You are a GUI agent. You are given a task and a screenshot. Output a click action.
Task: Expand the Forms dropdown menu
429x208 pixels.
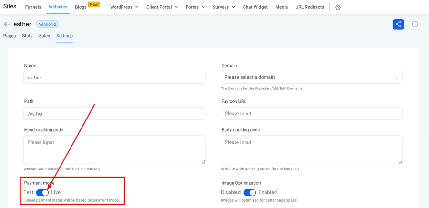pos(195,7)
